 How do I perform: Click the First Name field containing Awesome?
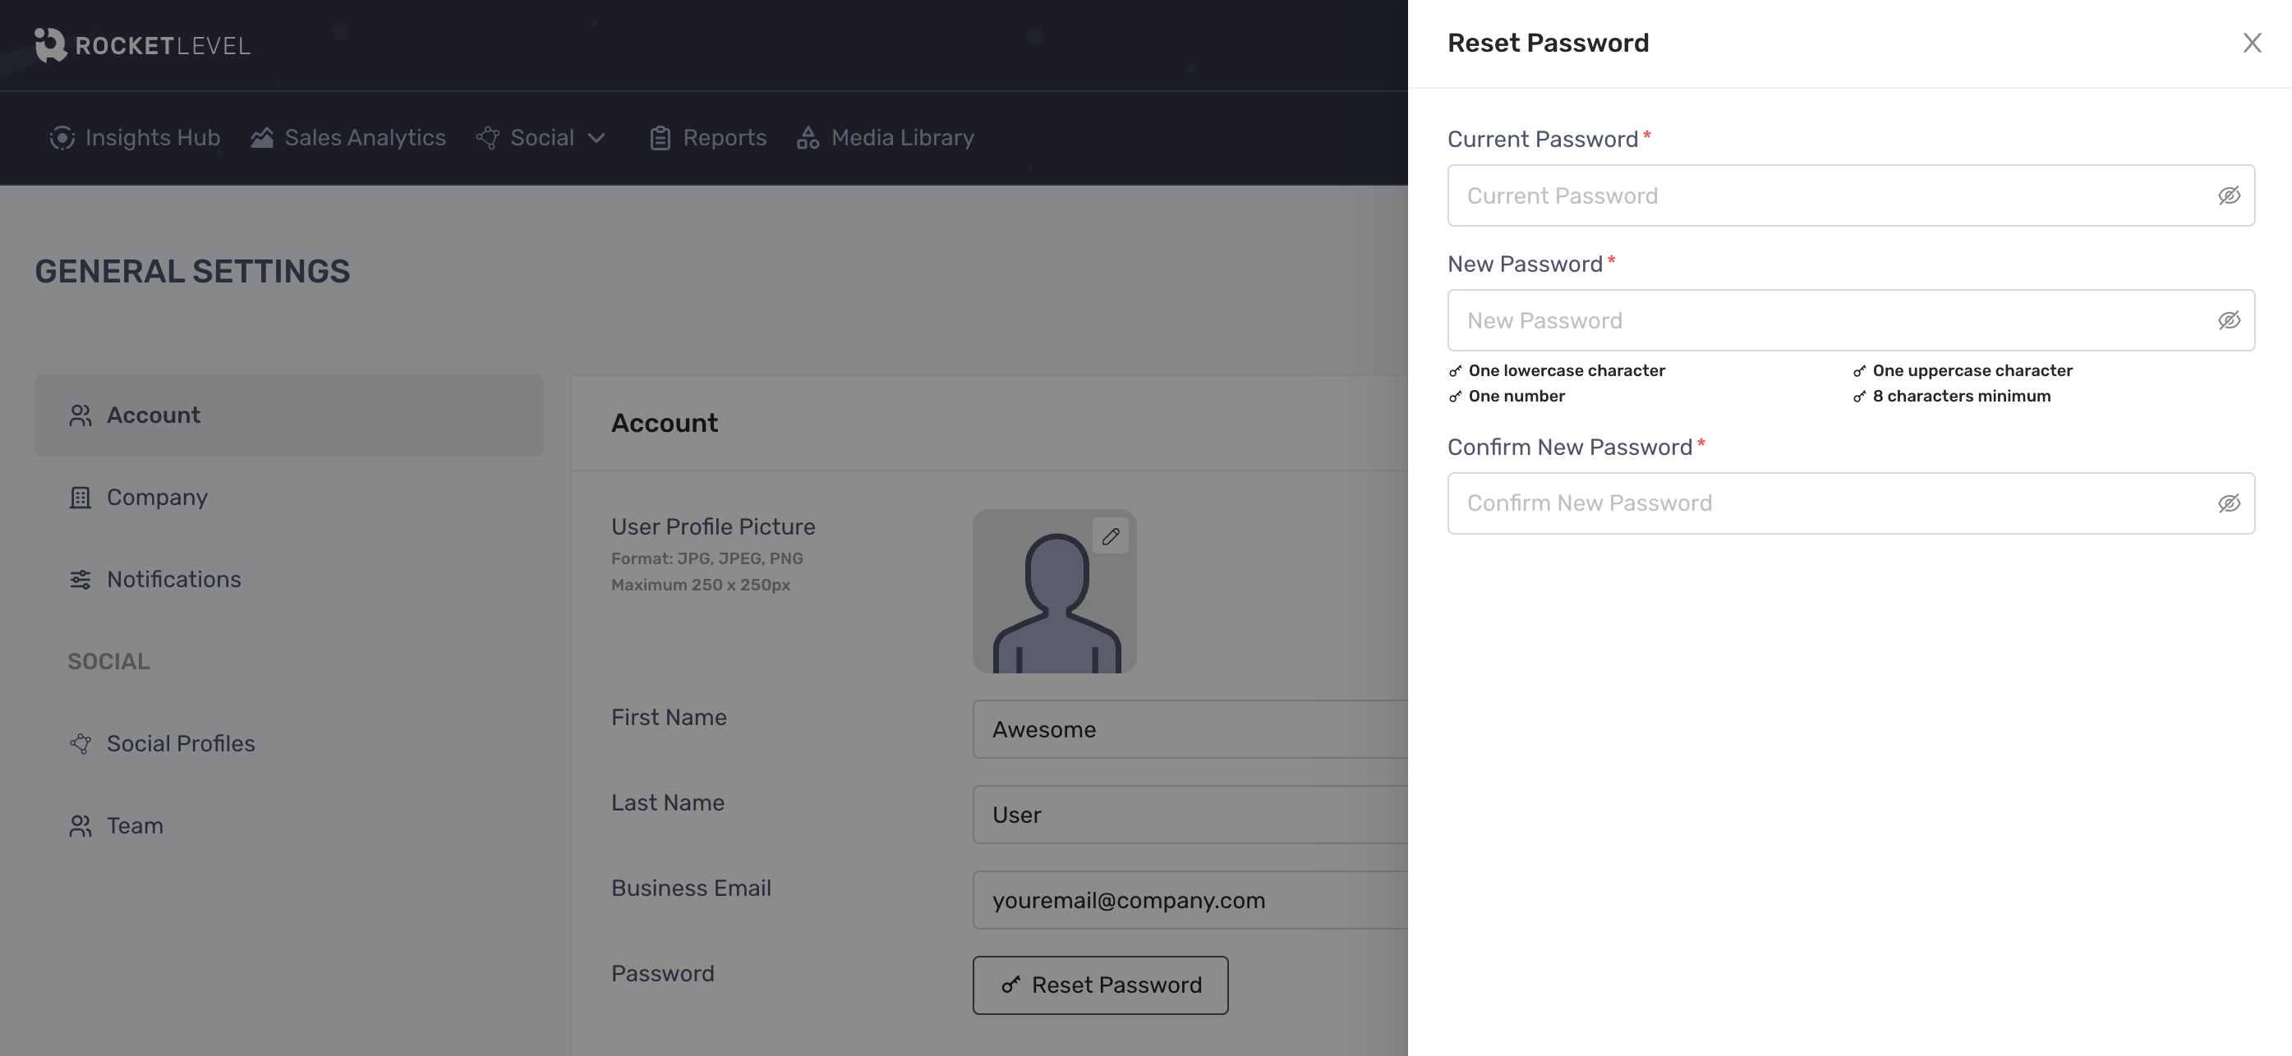[1190, 729]
